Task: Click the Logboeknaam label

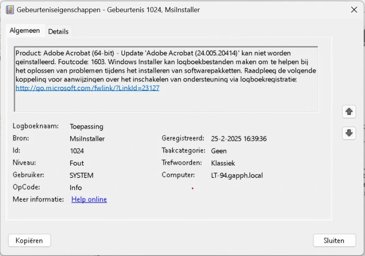Action: [x=36, y=126]
